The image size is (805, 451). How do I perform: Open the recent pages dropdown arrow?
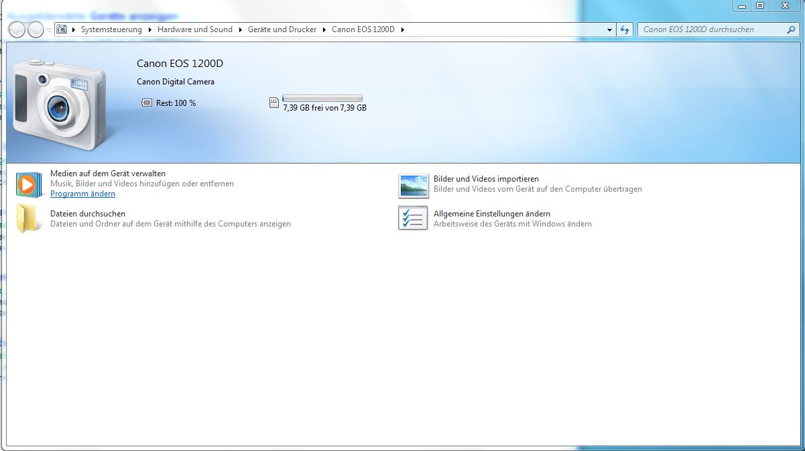click(x=49, y=30)
